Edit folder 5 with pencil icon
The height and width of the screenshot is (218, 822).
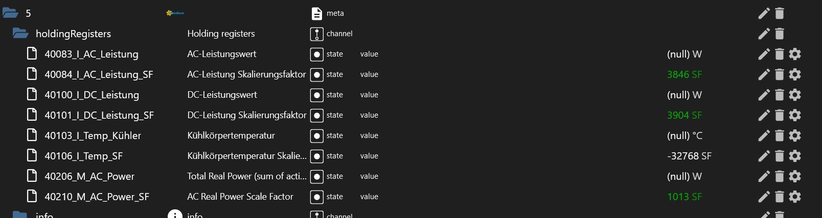pyautogui.click(x=764, y=13)
